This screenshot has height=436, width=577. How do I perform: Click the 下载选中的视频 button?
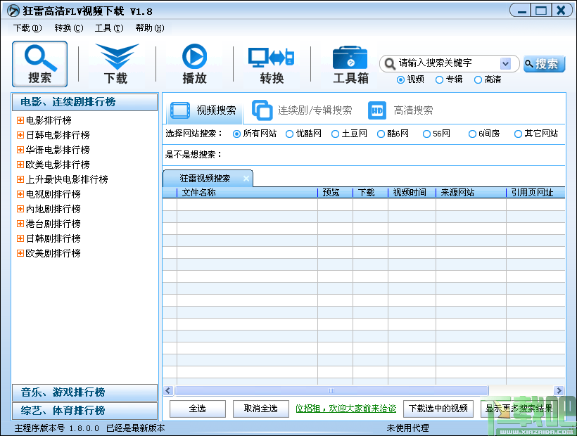[438, 409]
